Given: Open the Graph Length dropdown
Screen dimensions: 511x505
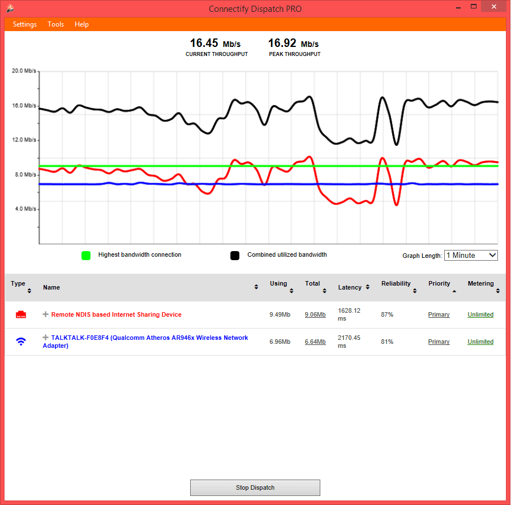Looking at the screenshot, I should pyautogui.click(x=471, y=255).
